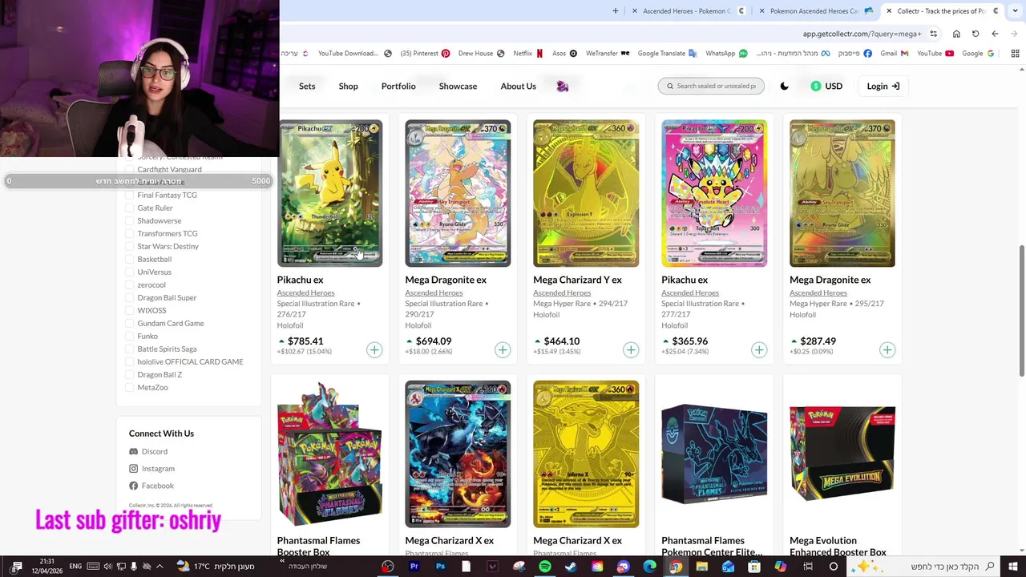Open YouTube bookmark
The image size is (1026, 577).
[935, 54]
